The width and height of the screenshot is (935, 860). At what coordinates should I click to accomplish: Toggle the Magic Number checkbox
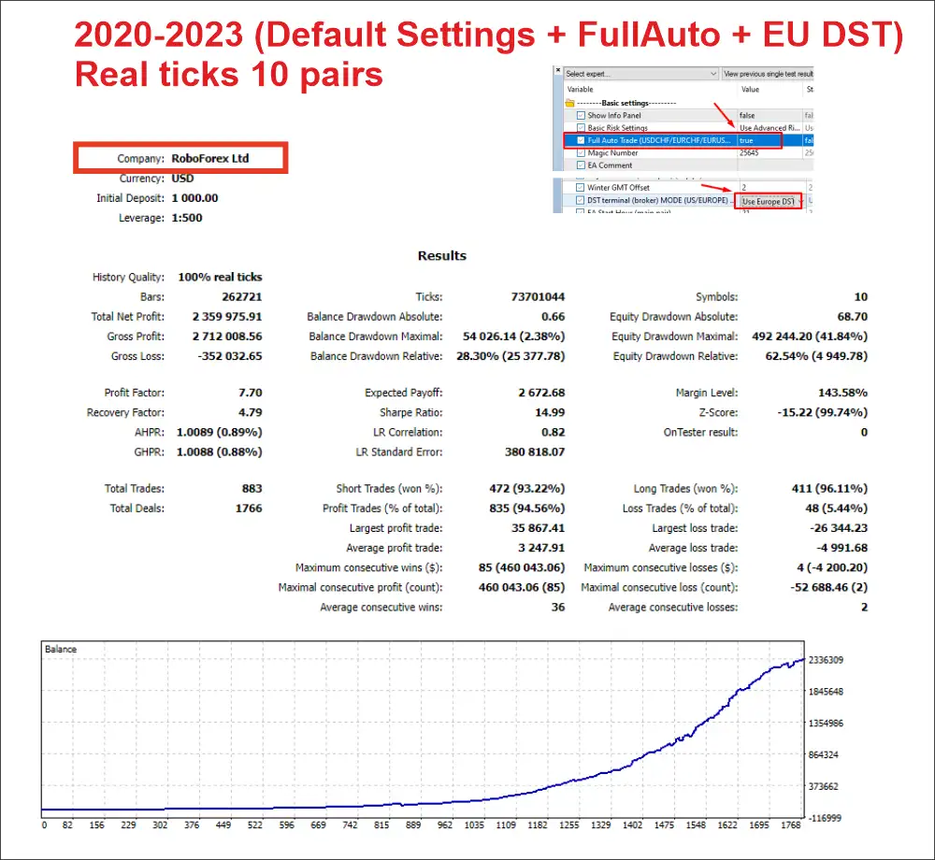[x=580, y=152]
